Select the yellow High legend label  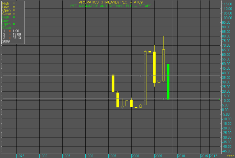pyautogui.click(x=6, y=4)
